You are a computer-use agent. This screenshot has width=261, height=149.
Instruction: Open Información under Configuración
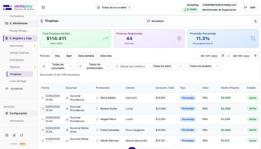point(17,121)
